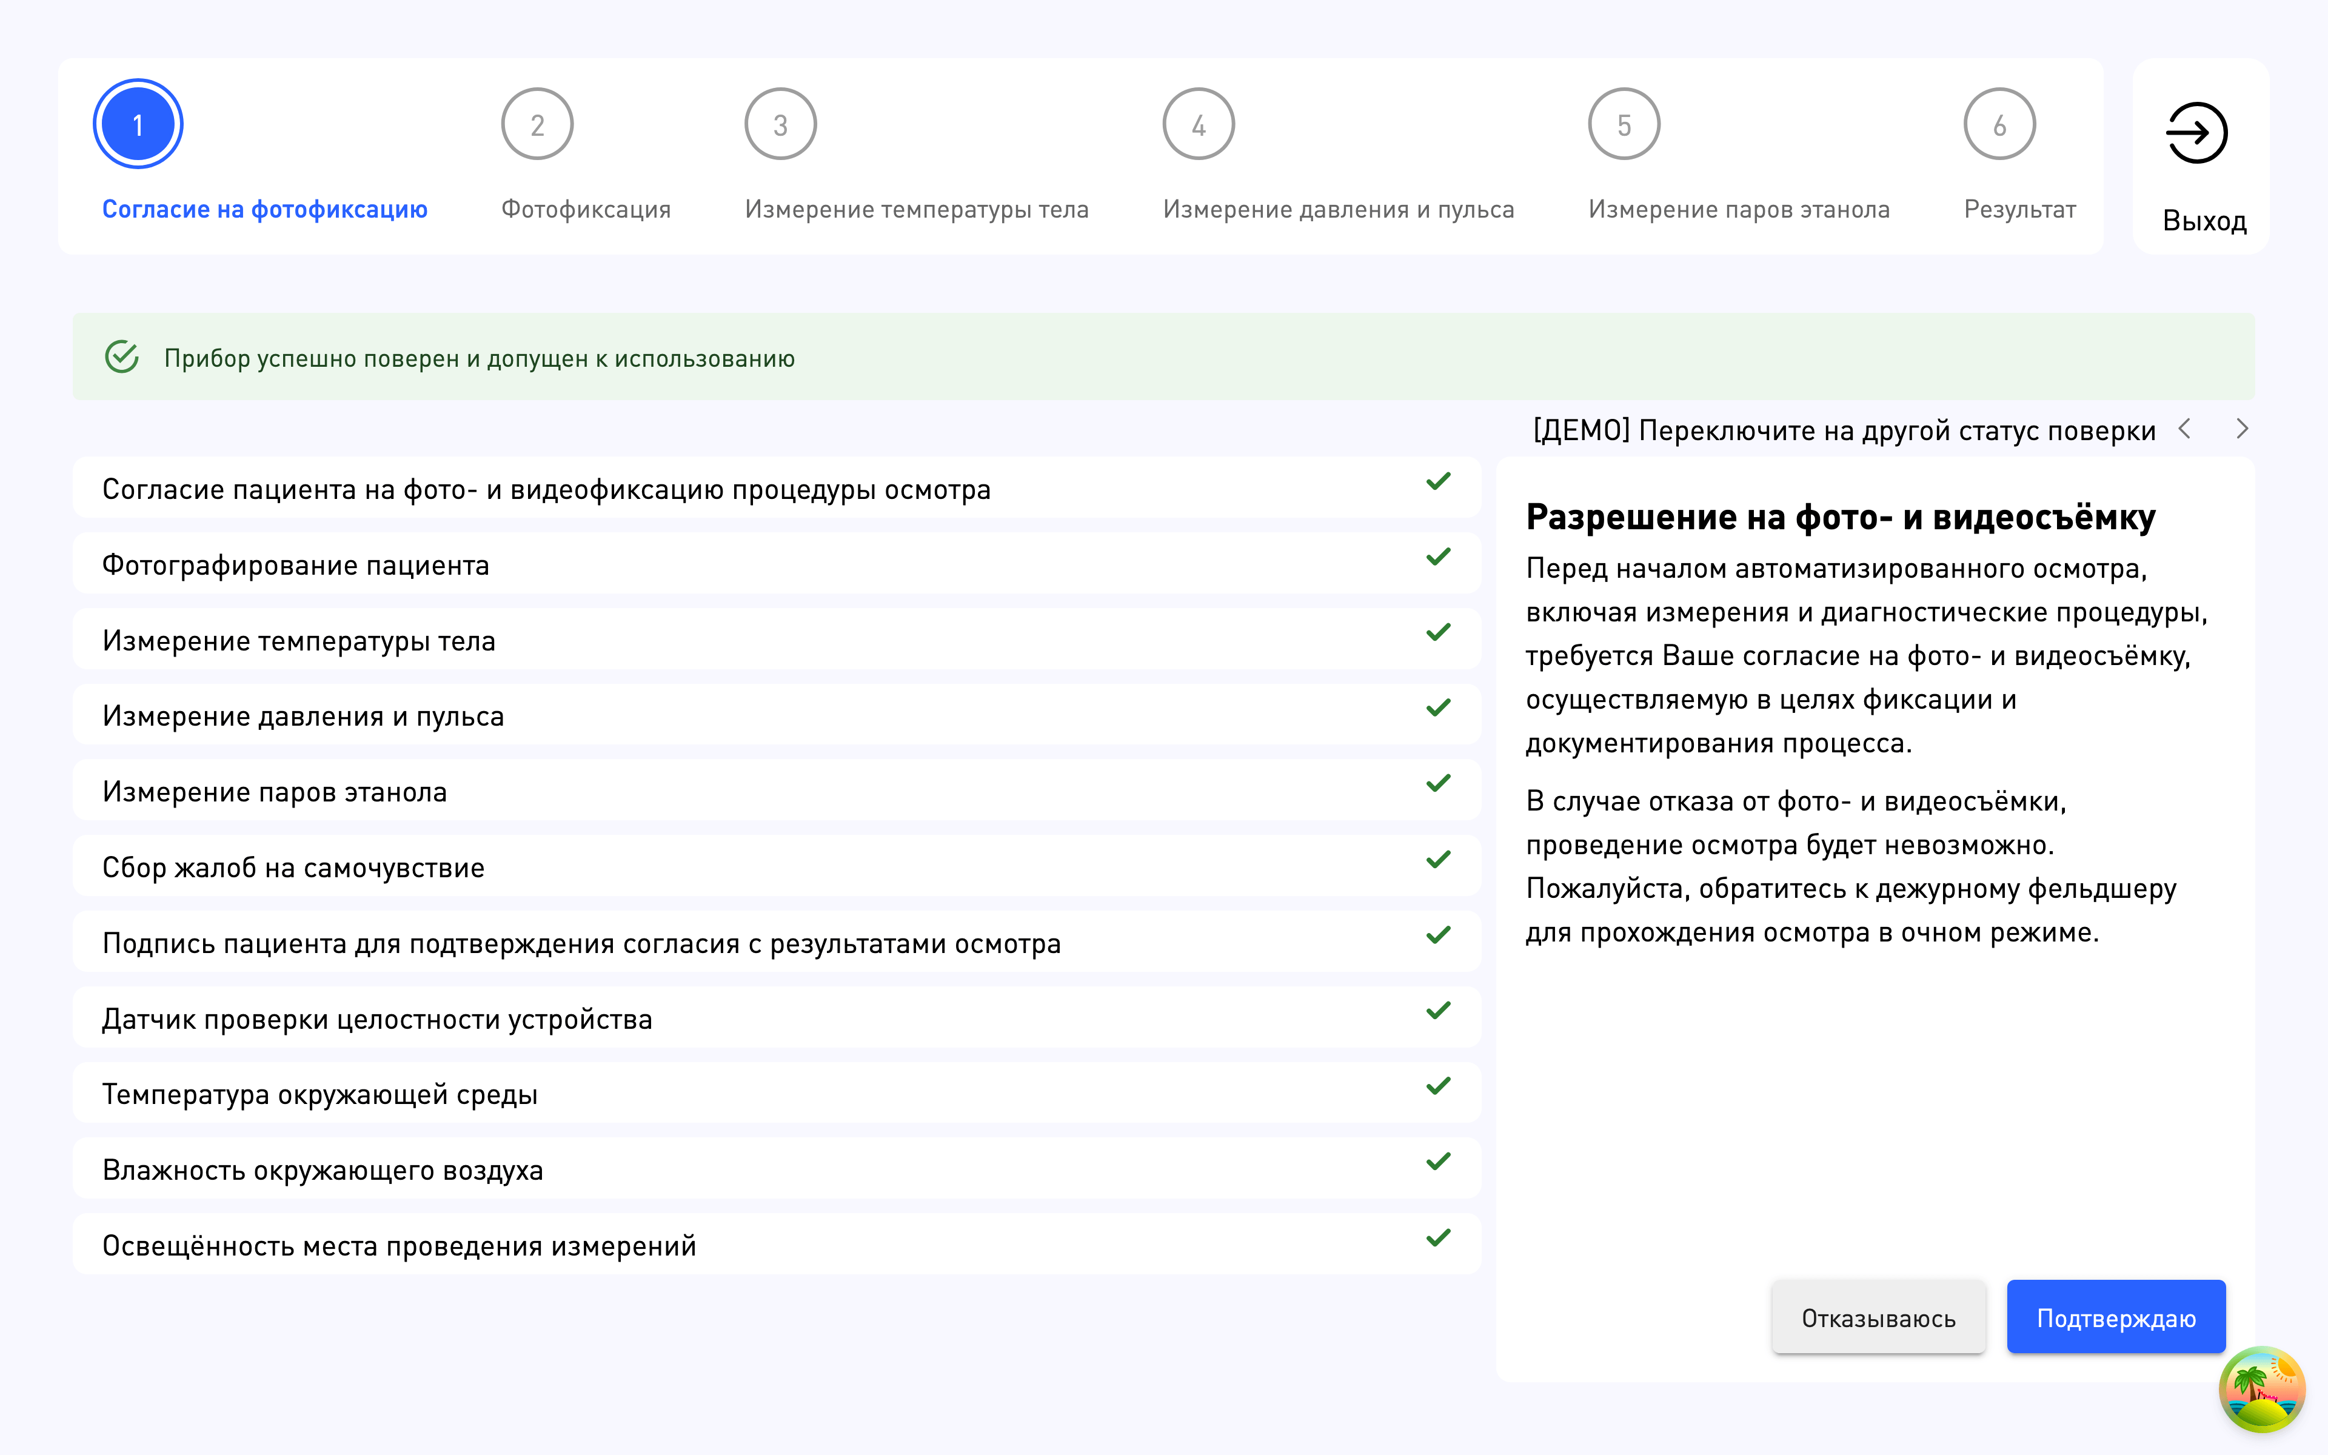Viewport: 2328px width, 1455px height.
Task: Open the Фотофиксация step label
Action: [x=586, y=209]
